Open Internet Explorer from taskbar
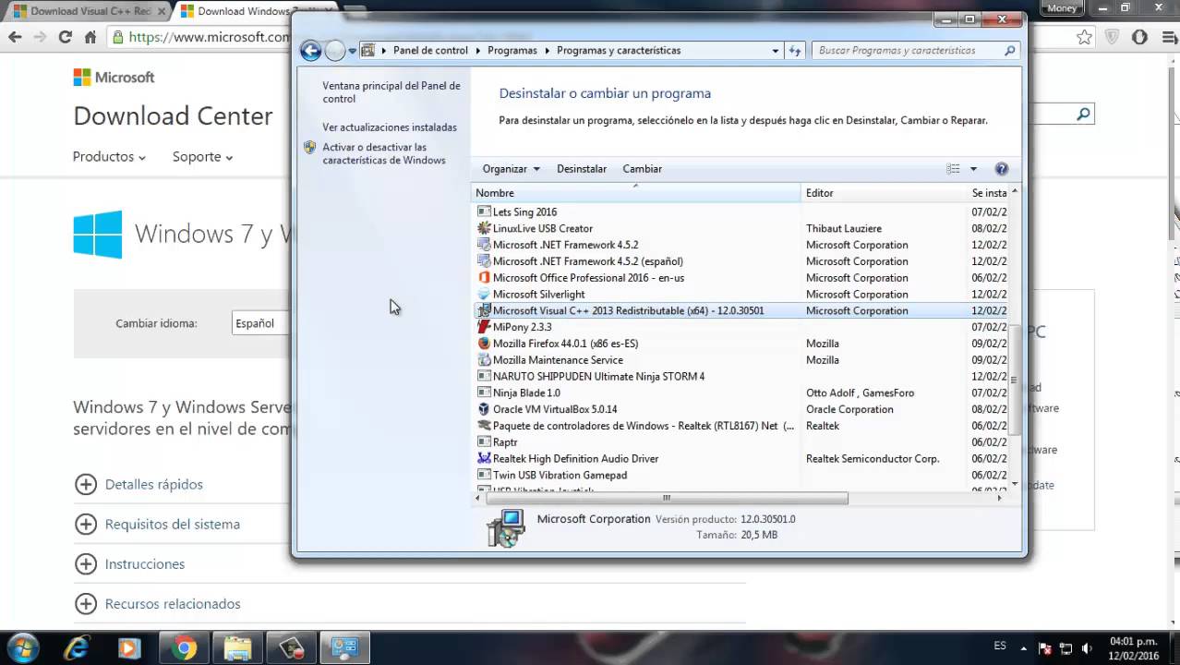Viewport: 1180px width, 665px height. point(77,648)
